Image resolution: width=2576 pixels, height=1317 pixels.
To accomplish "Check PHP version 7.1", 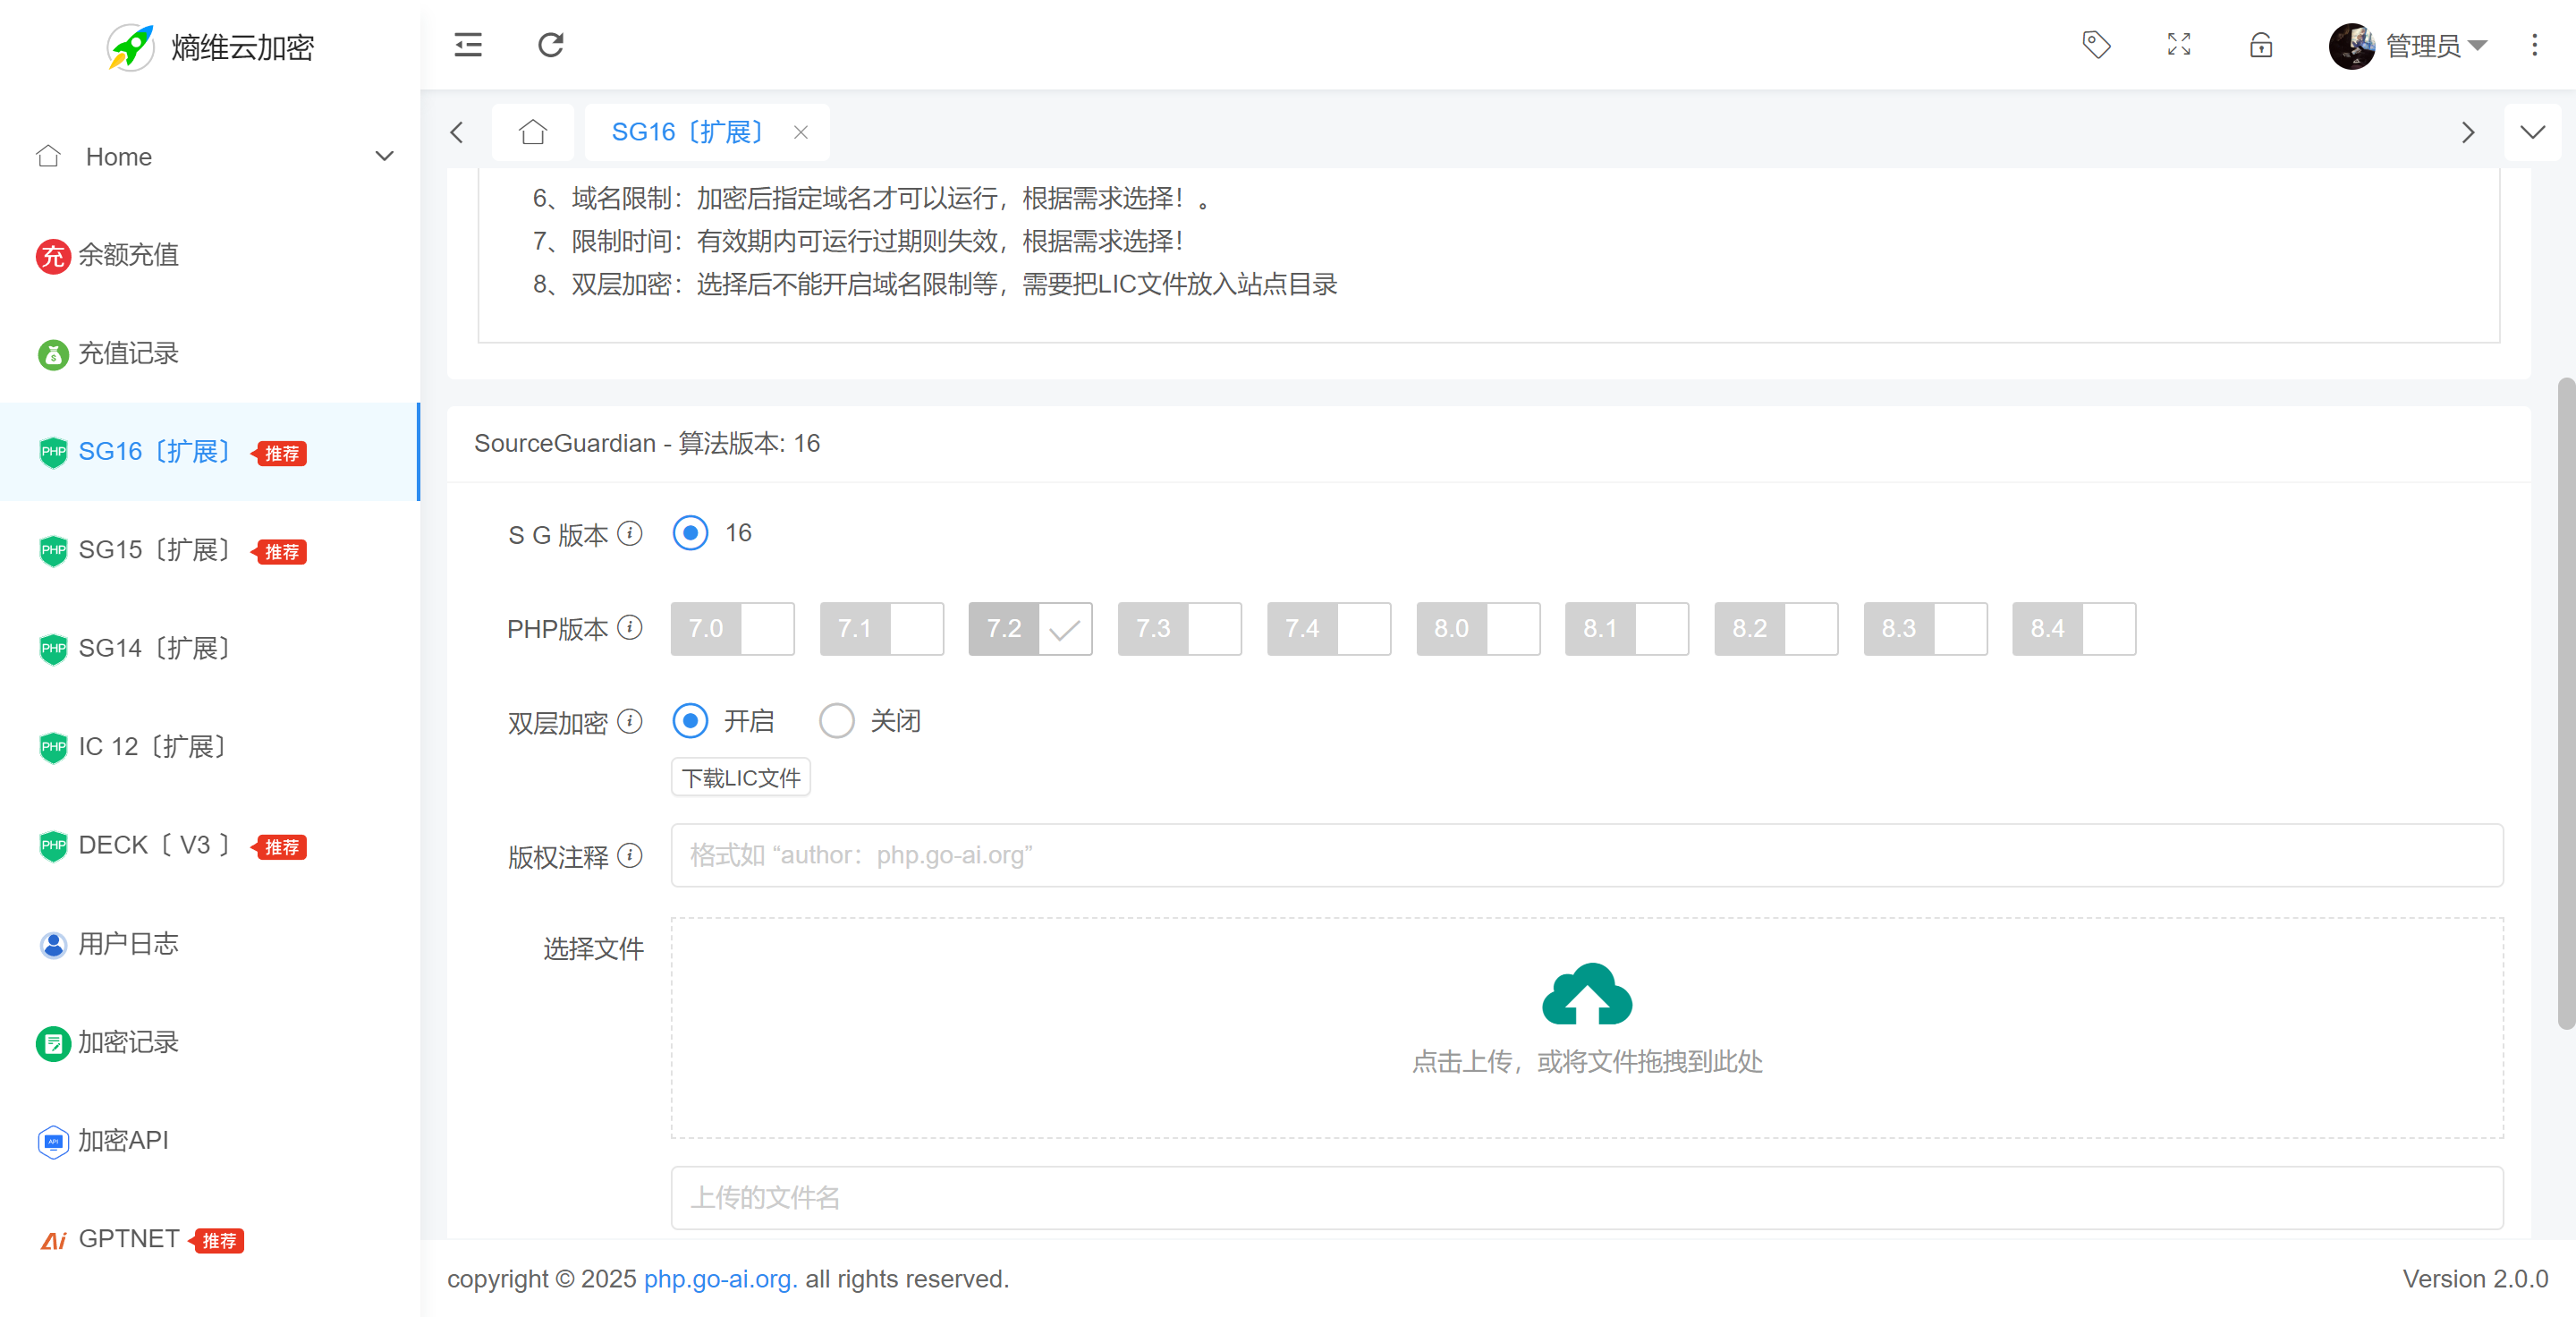I will tap(881, 628).
